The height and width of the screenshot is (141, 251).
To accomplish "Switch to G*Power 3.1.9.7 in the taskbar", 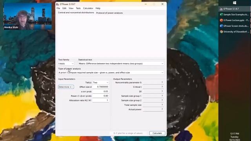I will [235, 9].
